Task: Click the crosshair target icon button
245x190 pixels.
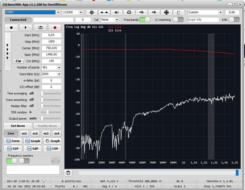Action: click(166, 12)
